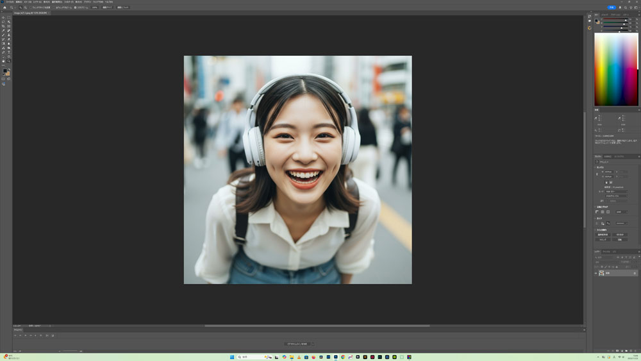Select the Move tool

click(3, 17)
